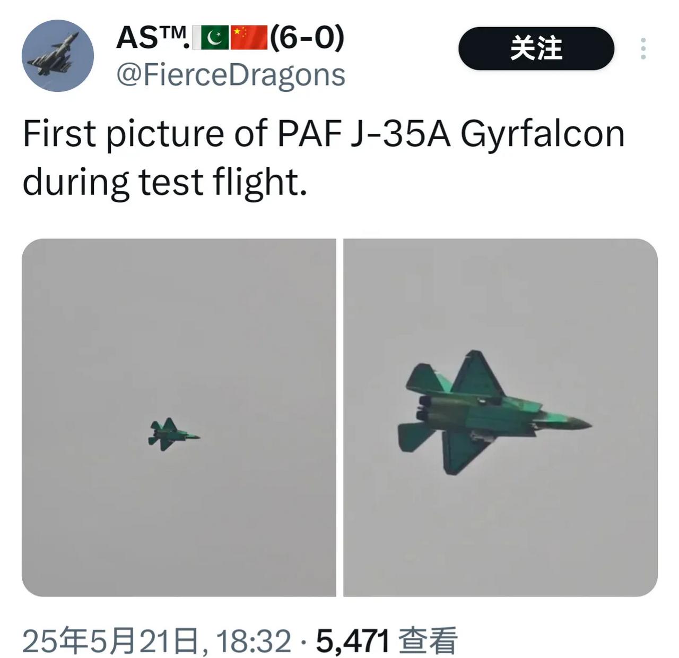The height and width of the screenshot is (658, 679).
Task: Click the ™ symbol after AS
Action: coord(173,33)
